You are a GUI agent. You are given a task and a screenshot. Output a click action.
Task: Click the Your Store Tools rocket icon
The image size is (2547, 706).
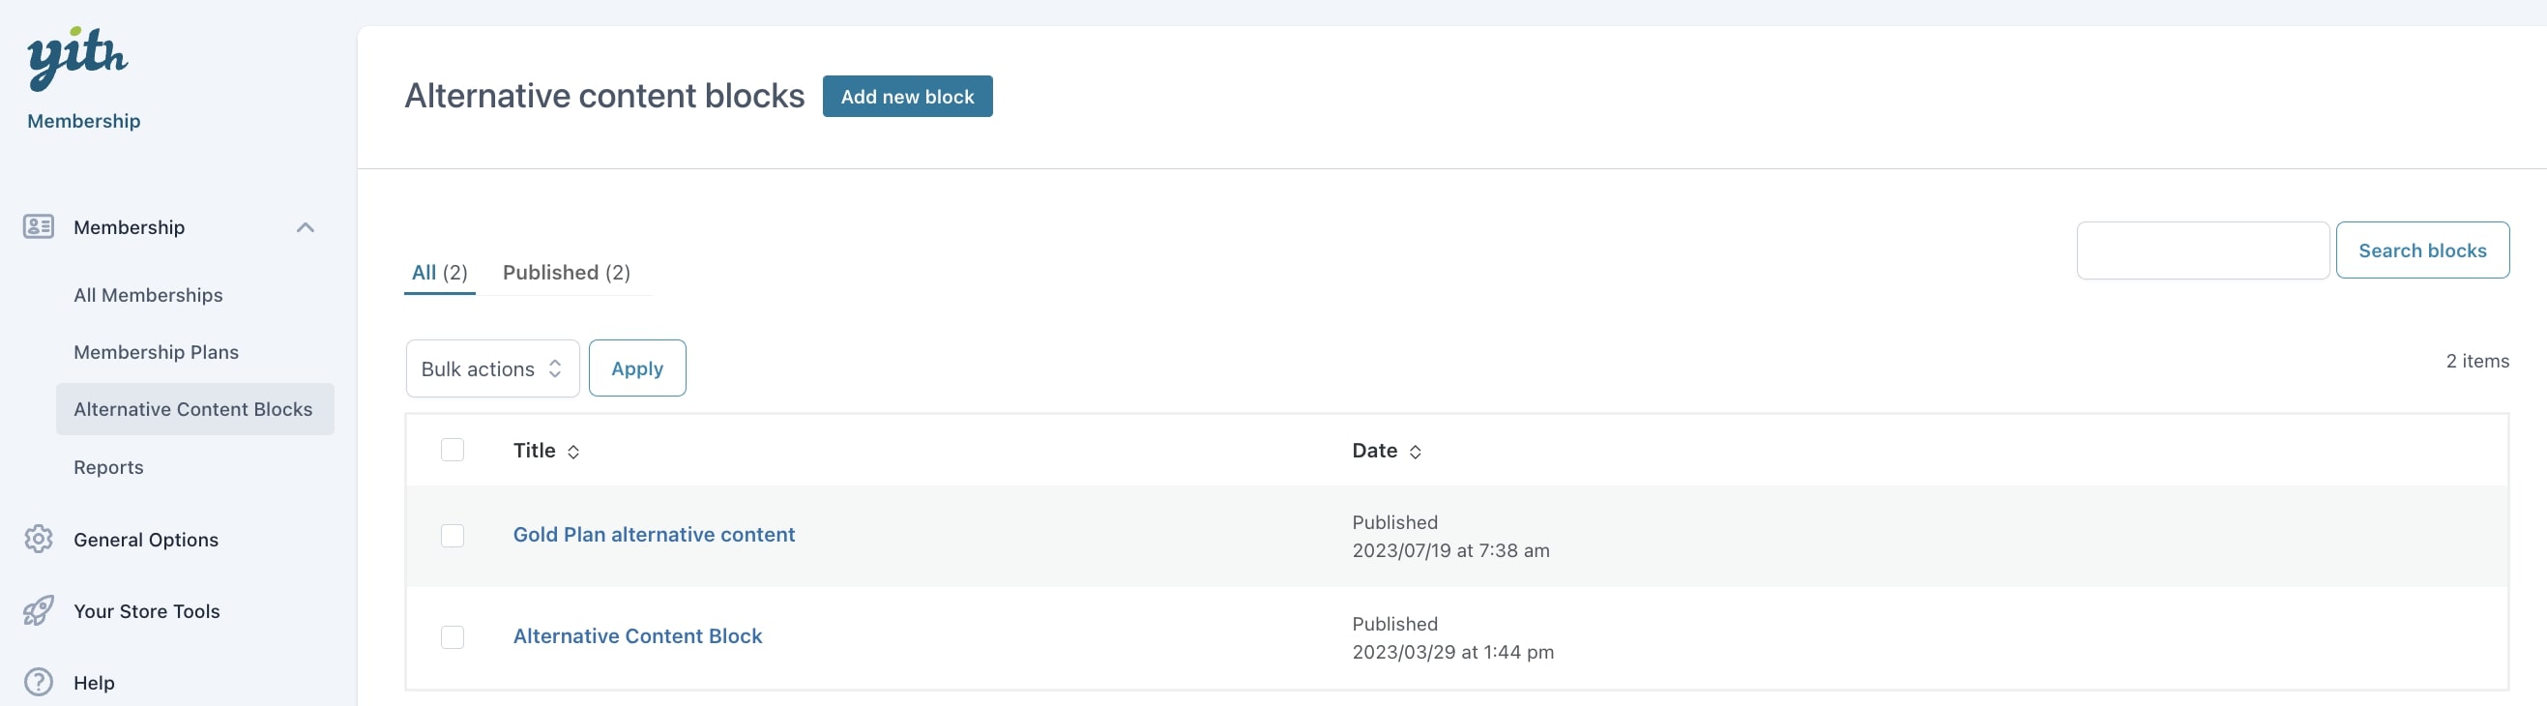coord(39,610)
